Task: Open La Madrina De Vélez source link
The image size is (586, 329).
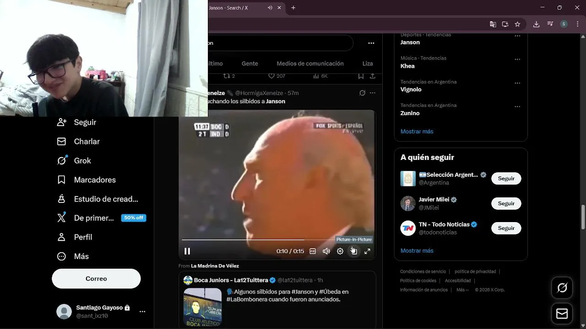Action: tap(215, 266)
